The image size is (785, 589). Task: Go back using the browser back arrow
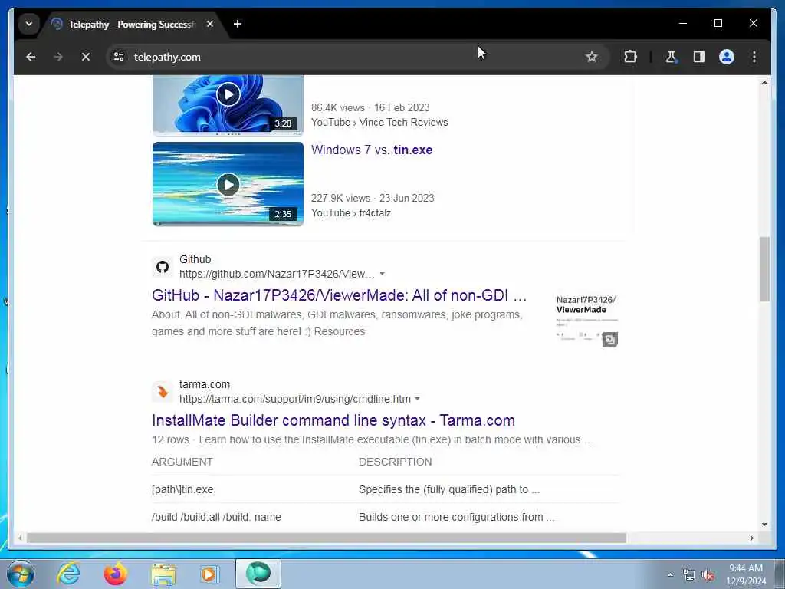coord(31,57)
